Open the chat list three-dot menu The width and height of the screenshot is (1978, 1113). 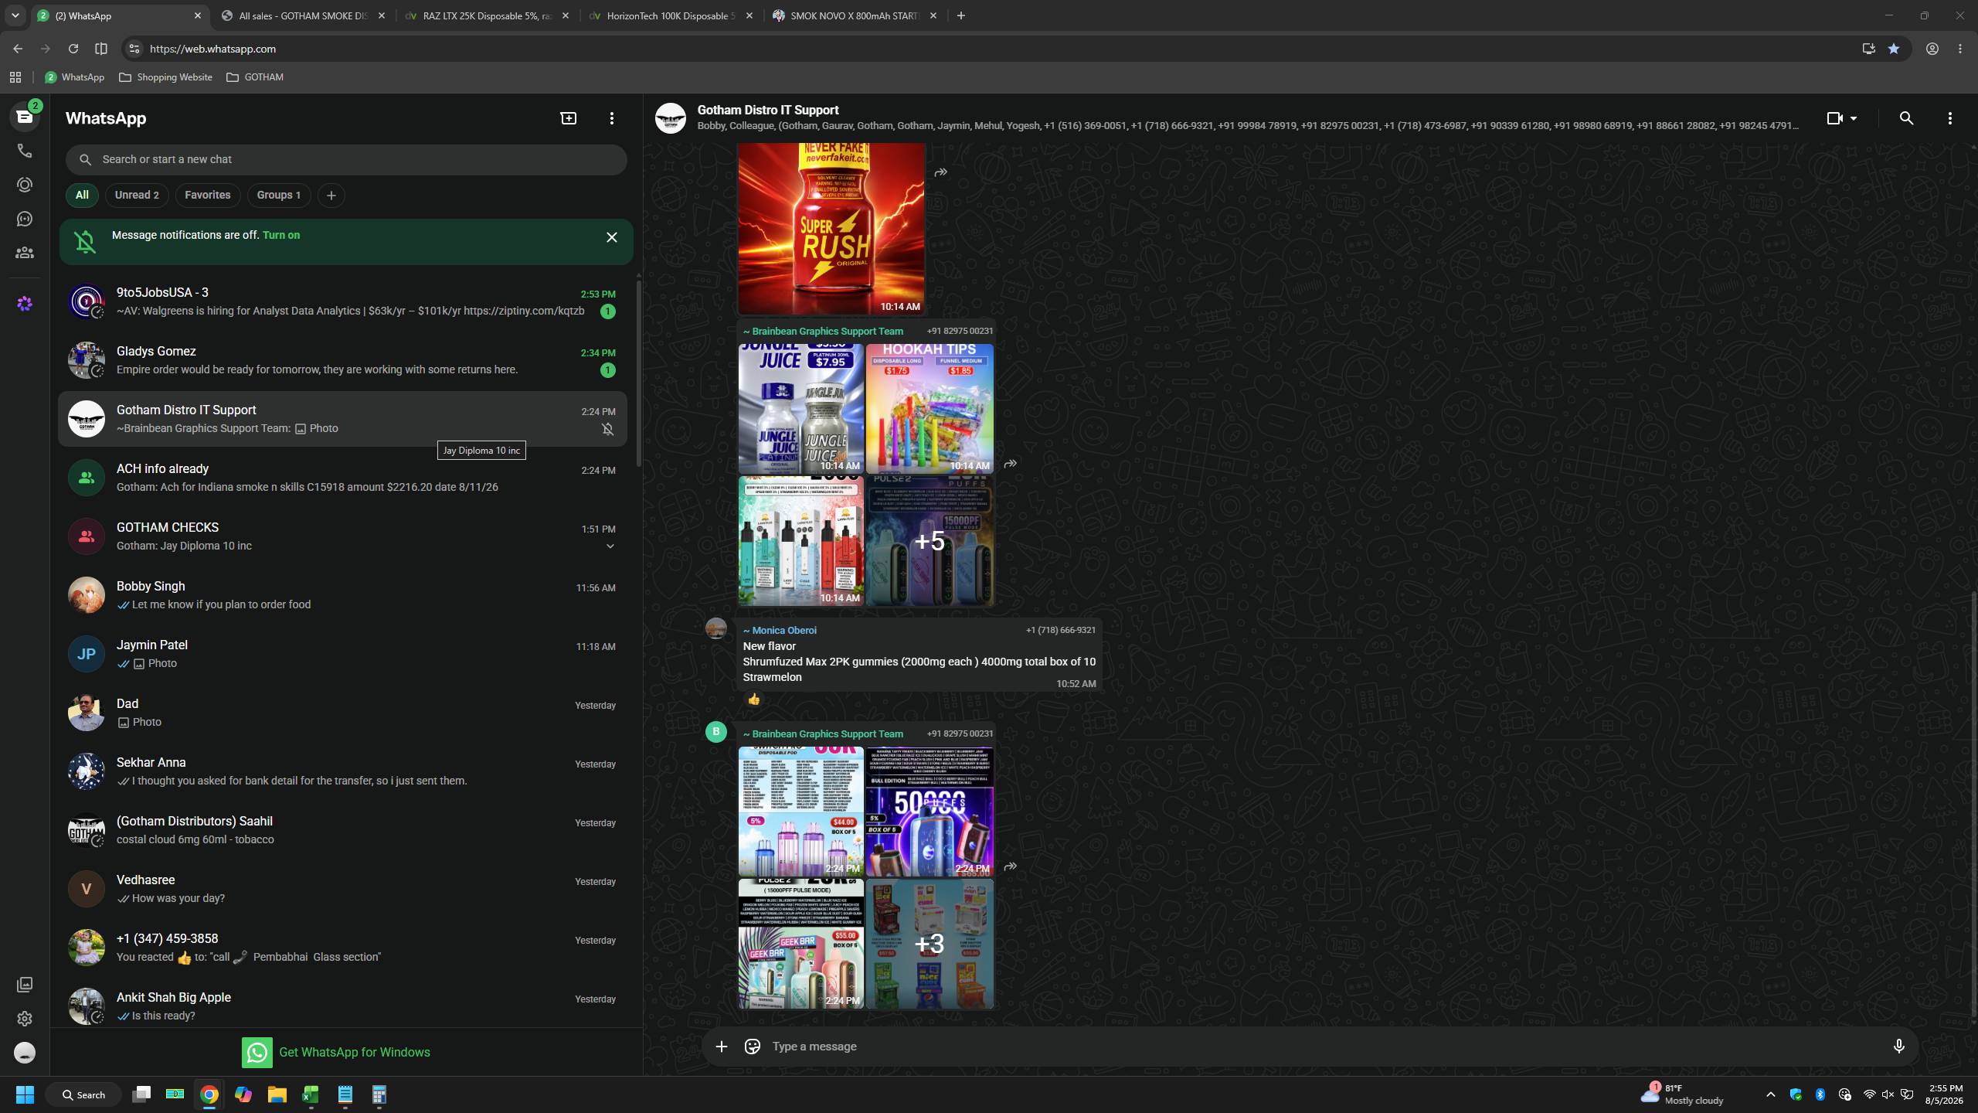click(x=611, y=118)
